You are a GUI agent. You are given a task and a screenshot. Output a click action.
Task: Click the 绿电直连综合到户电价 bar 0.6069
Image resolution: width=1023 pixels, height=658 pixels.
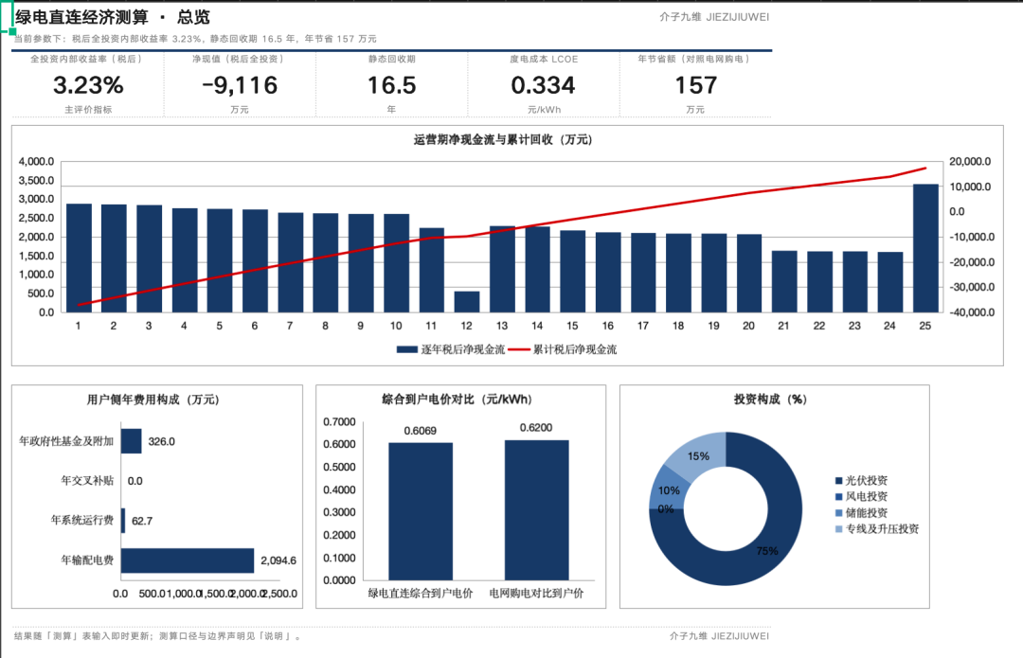[x=421, y=511]
